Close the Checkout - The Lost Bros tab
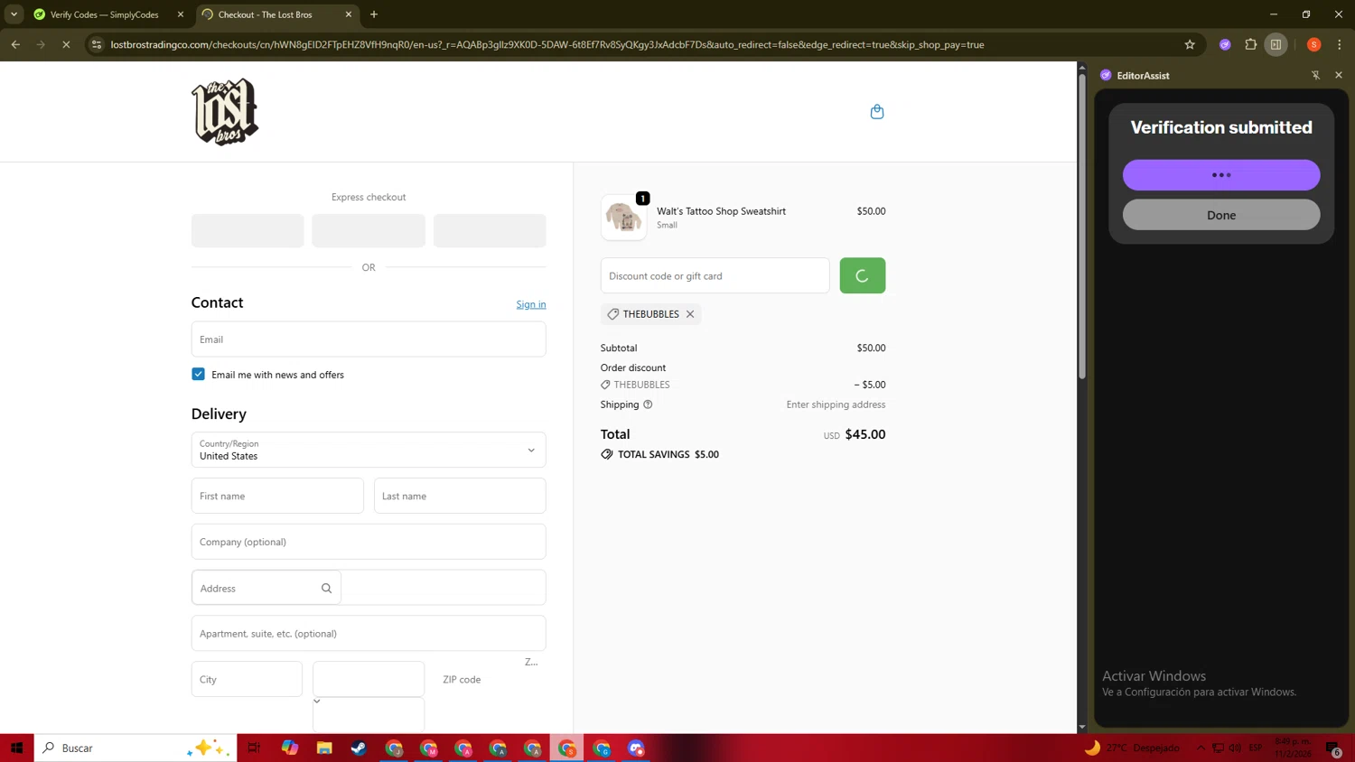The width and height of the screenshot is (1355, 762). (349, 14)
